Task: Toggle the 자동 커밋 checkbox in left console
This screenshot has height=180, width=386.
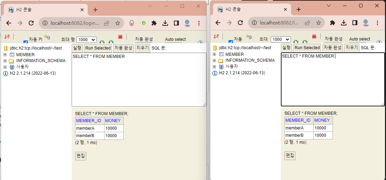Action: pos(26,42)
